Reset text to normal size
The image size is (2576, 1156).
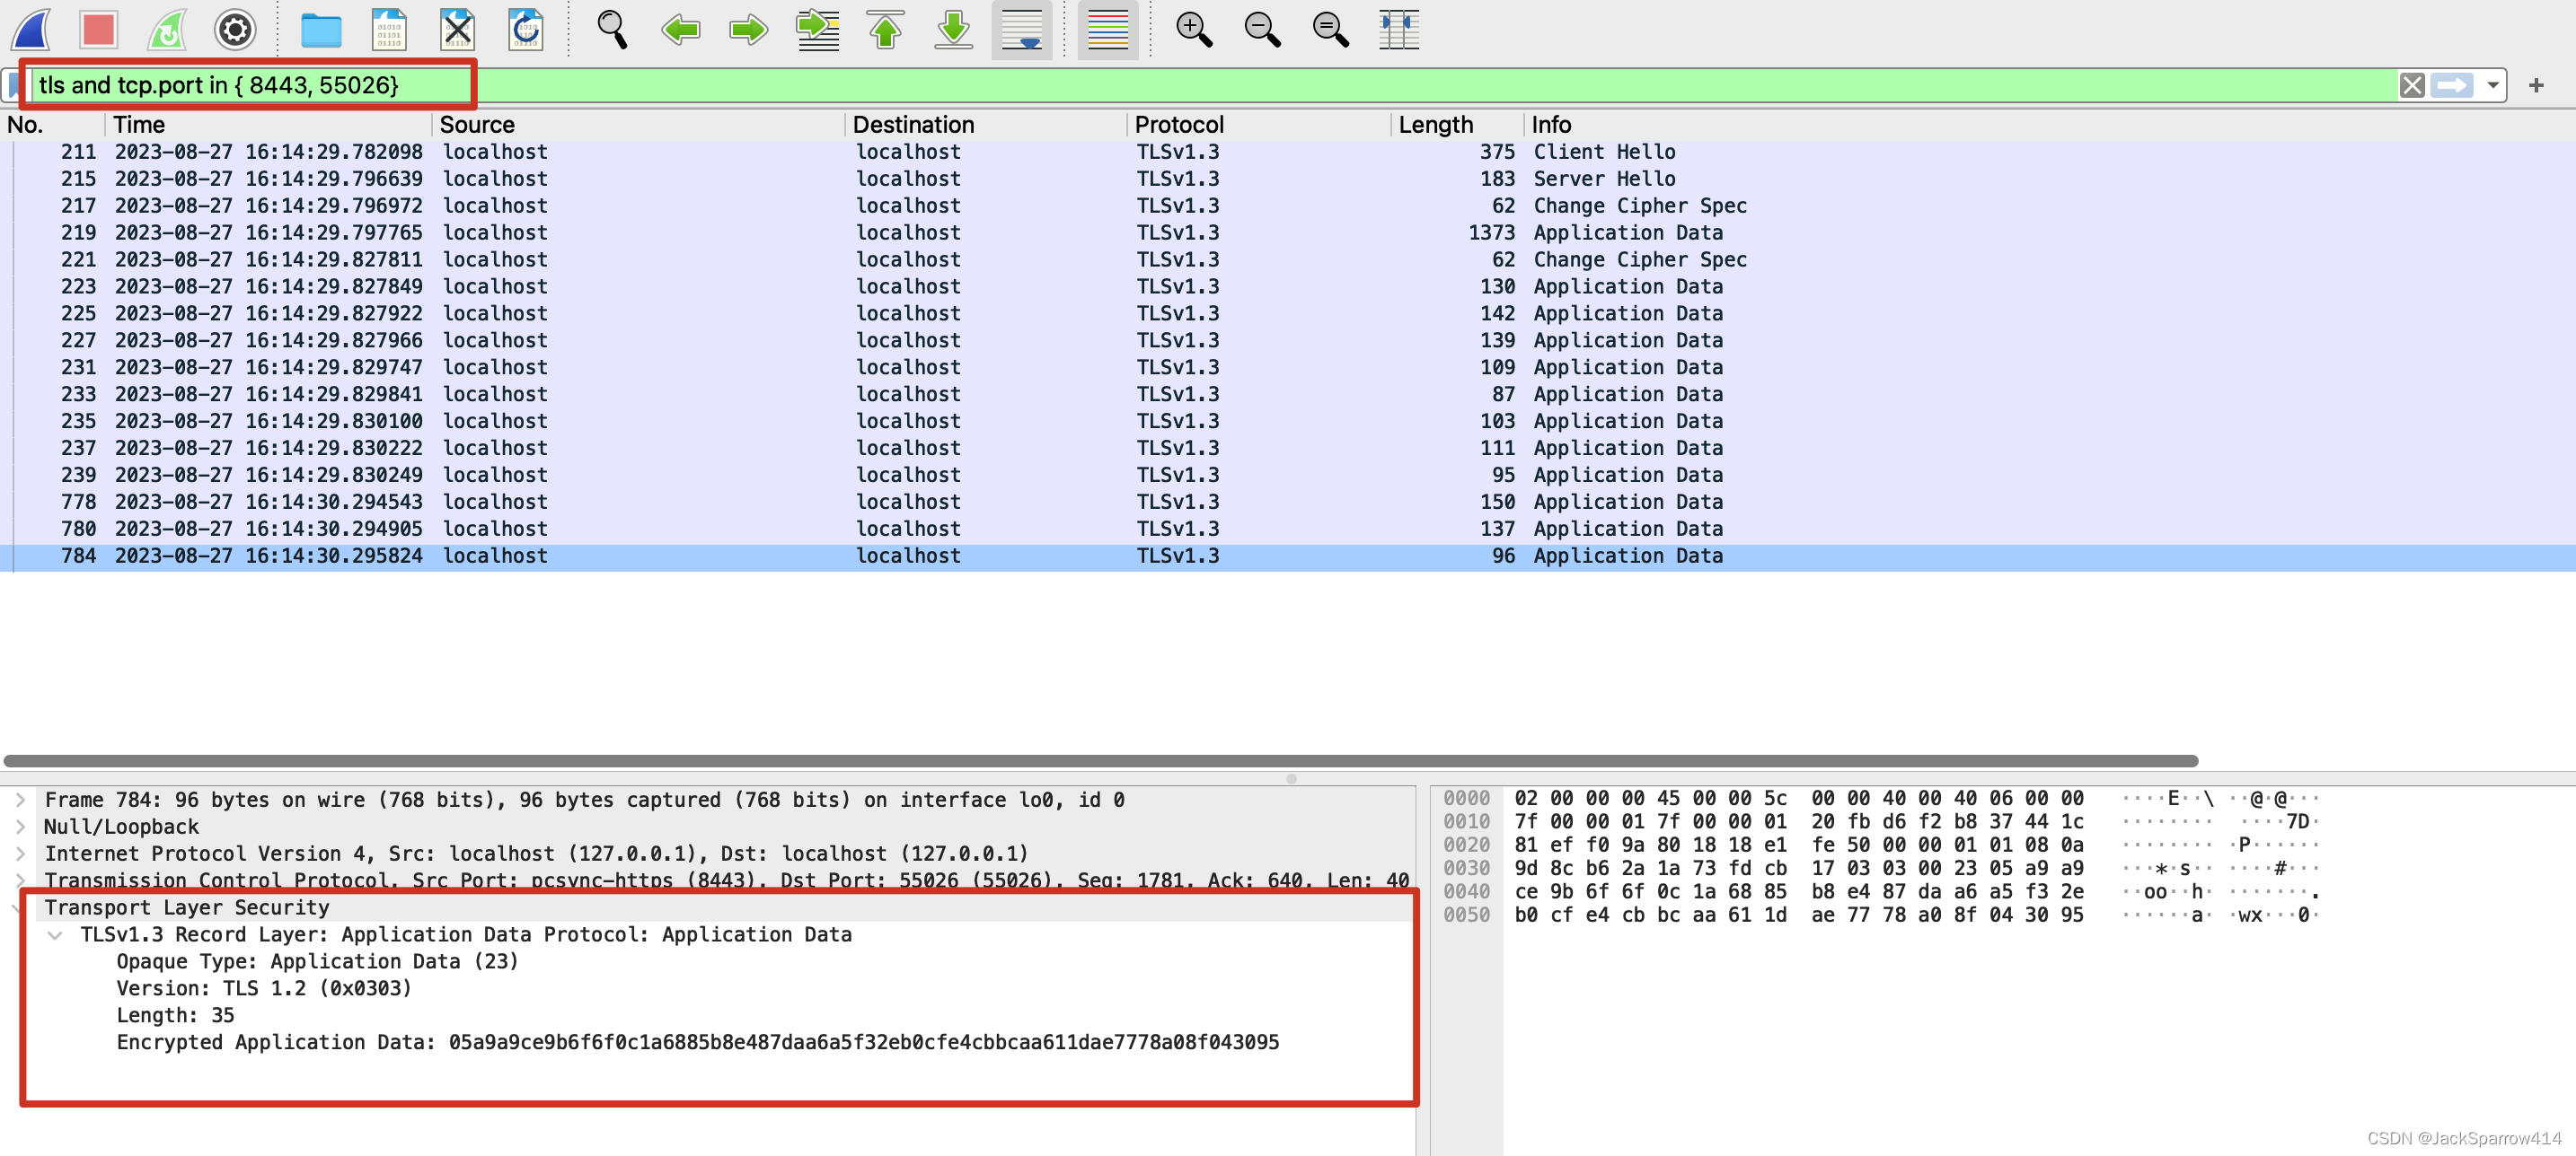pyautogui.click(x=1330, y=30)
